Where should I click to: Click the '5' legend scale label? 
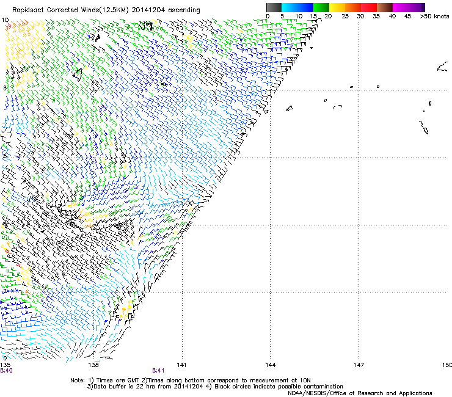[282, 16]
